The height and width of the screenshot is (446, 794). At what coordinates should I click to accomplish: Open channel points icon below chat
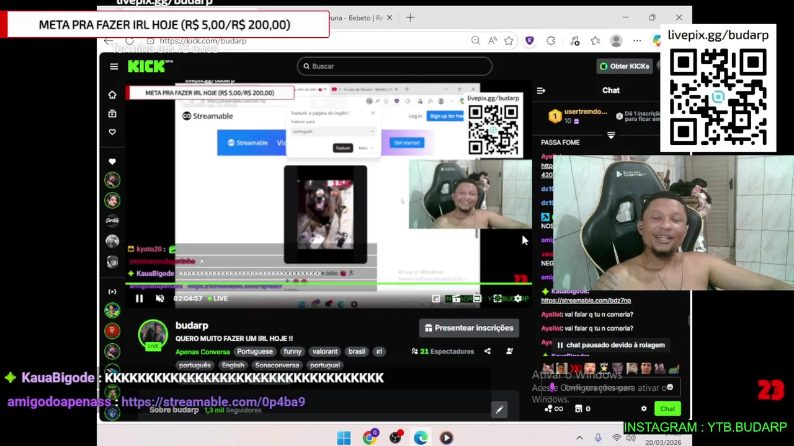553,409
